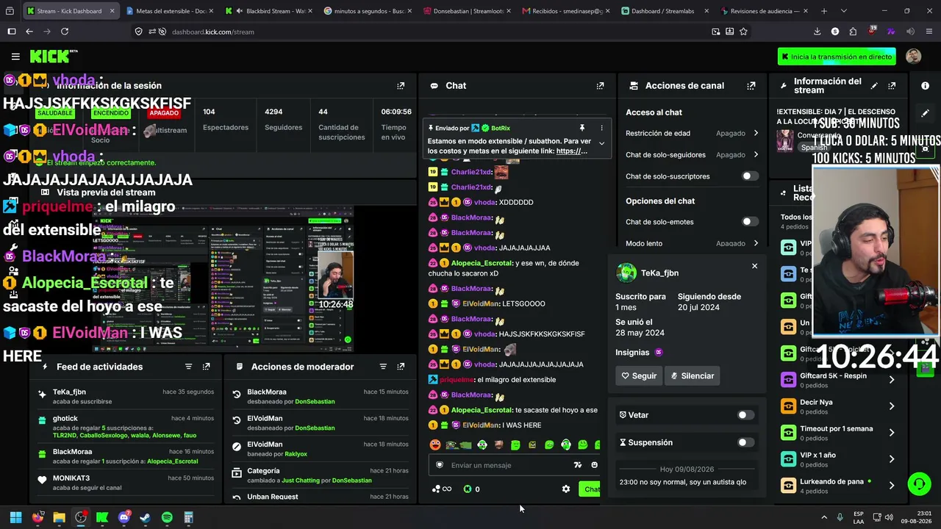Open Timeout por 1 semana reward chevron

click(x=892, y=433)
